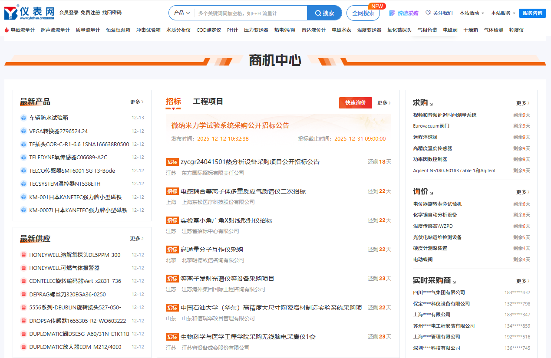Viewport: 551px width, 358px height.
Task: Click the 快速询价 orange button
Action: 355,103
